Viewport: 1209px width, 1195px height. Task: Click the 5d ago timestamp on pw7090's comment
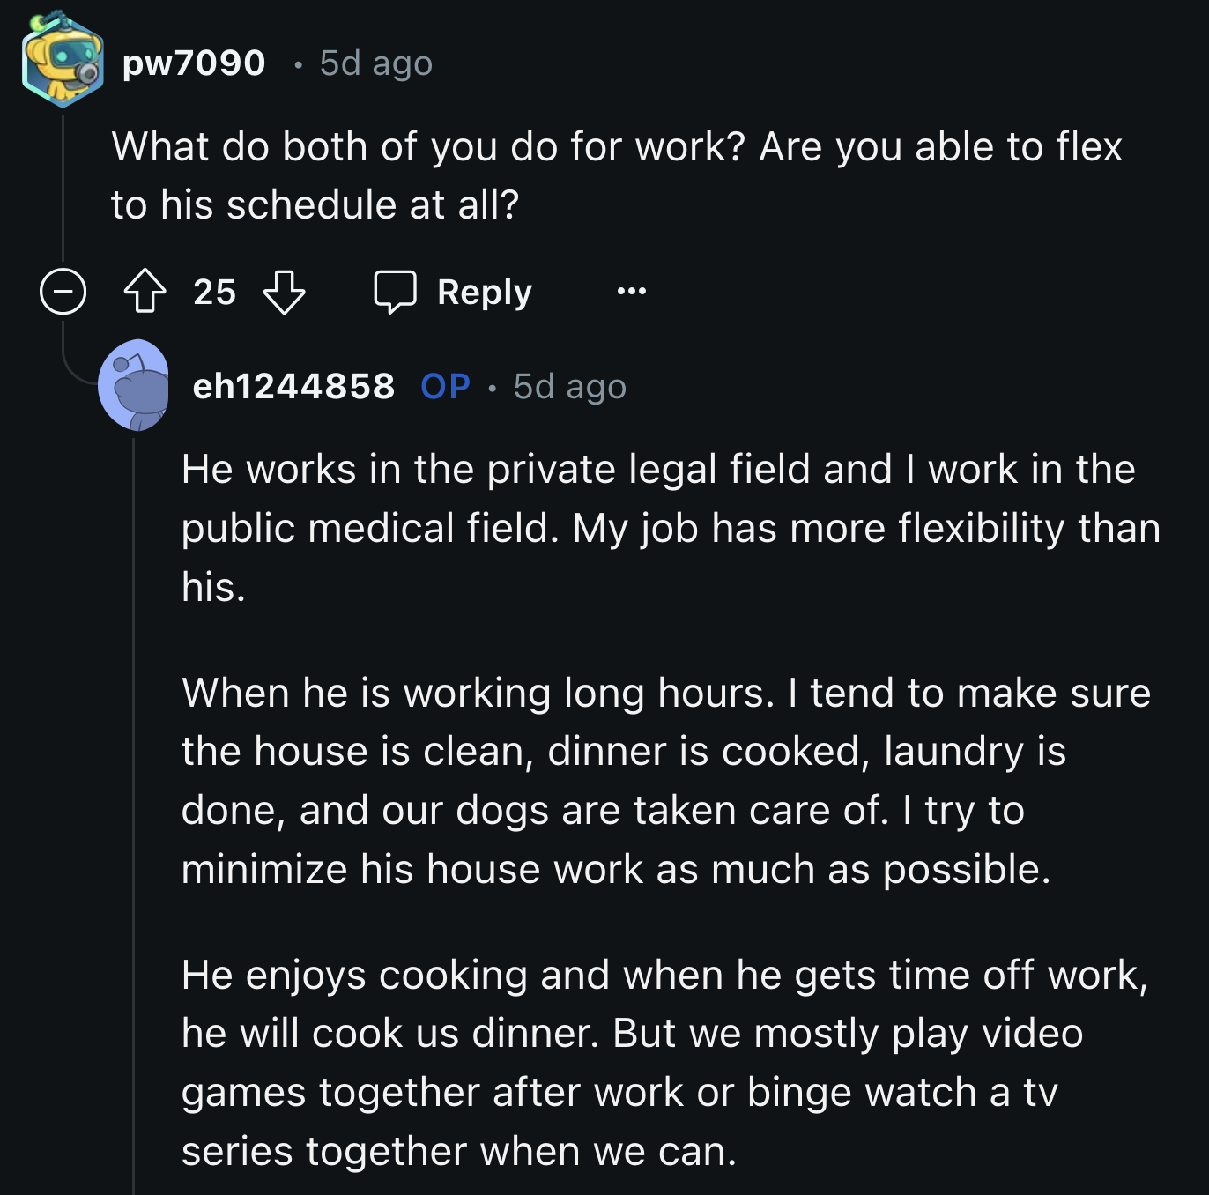[x=375, y=62]
